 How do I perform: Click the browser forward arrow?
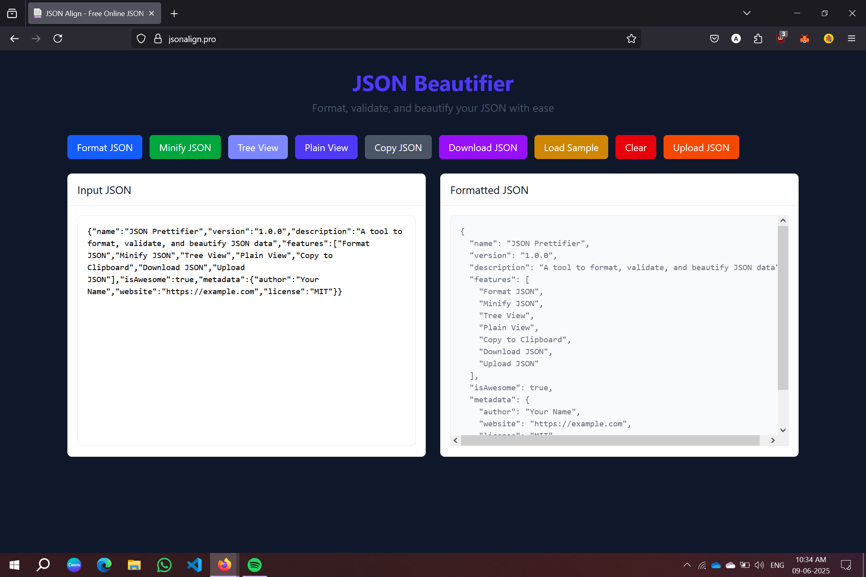[36, 39]
